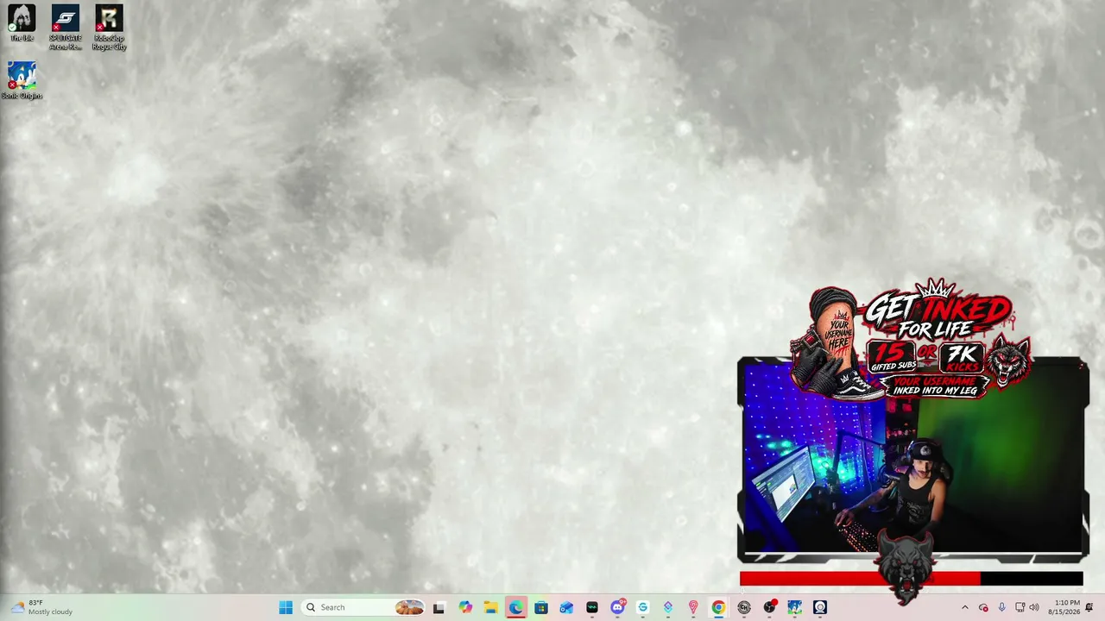Open Discord from the taskbar
This screenshot has width=1105, height=621.
[617, 607]
